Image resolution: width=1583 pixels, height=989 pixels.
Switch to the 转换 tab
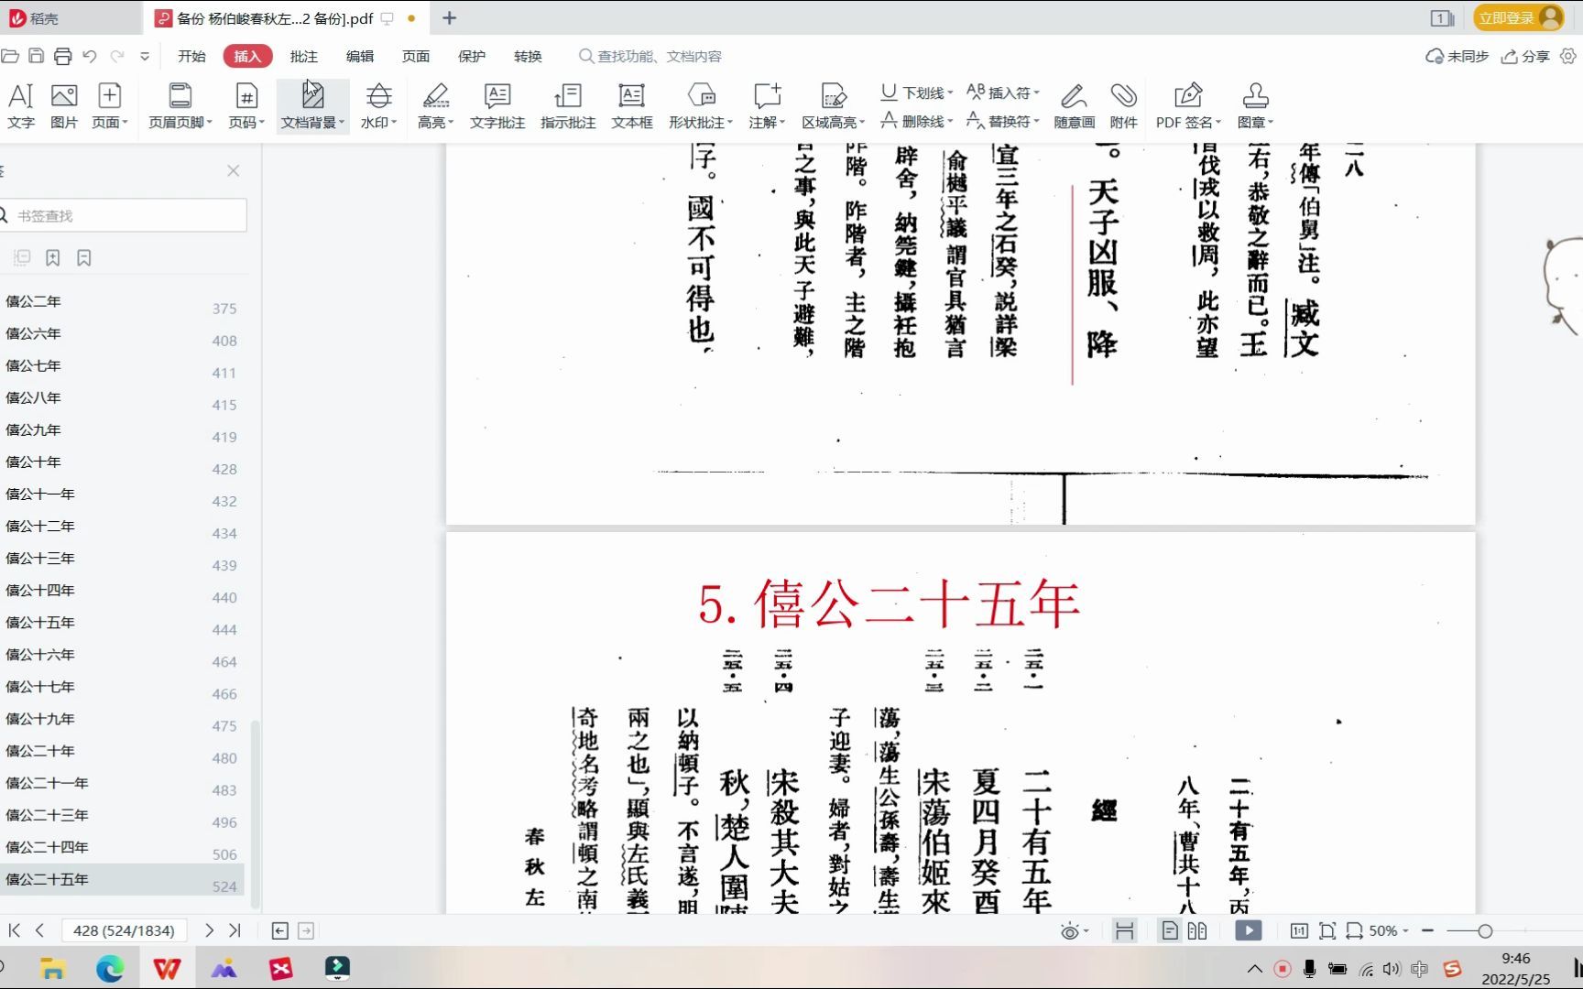[528, 56]
